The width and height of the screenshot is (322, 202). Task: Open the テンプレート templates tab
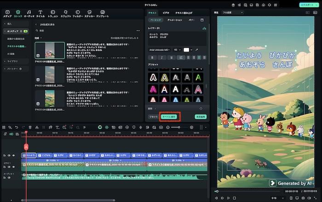point(103,14)
